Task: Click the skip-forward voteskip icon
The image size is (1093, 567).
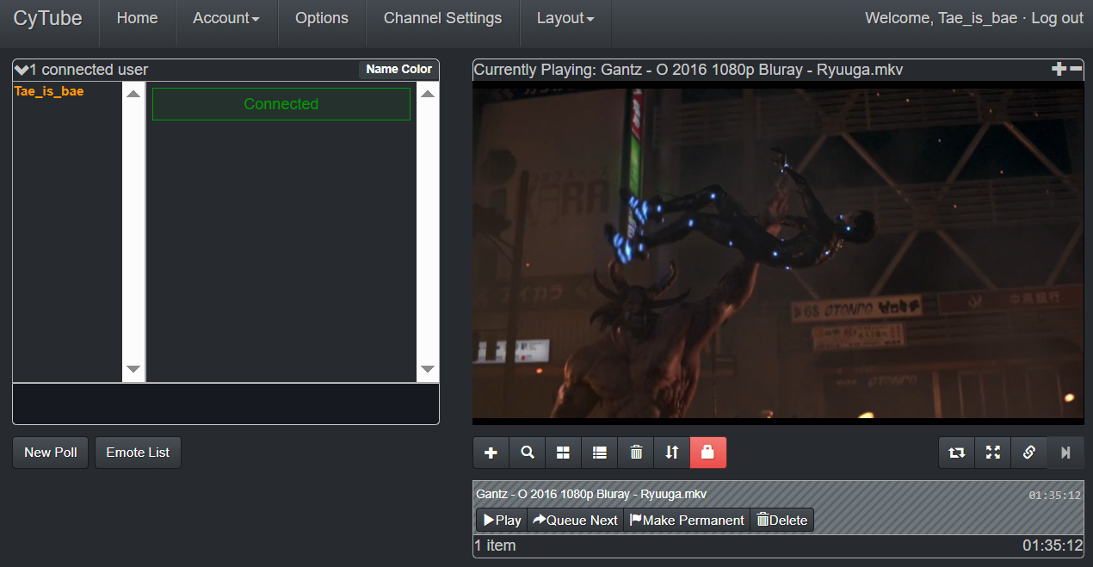Action: pos(1065,453)
